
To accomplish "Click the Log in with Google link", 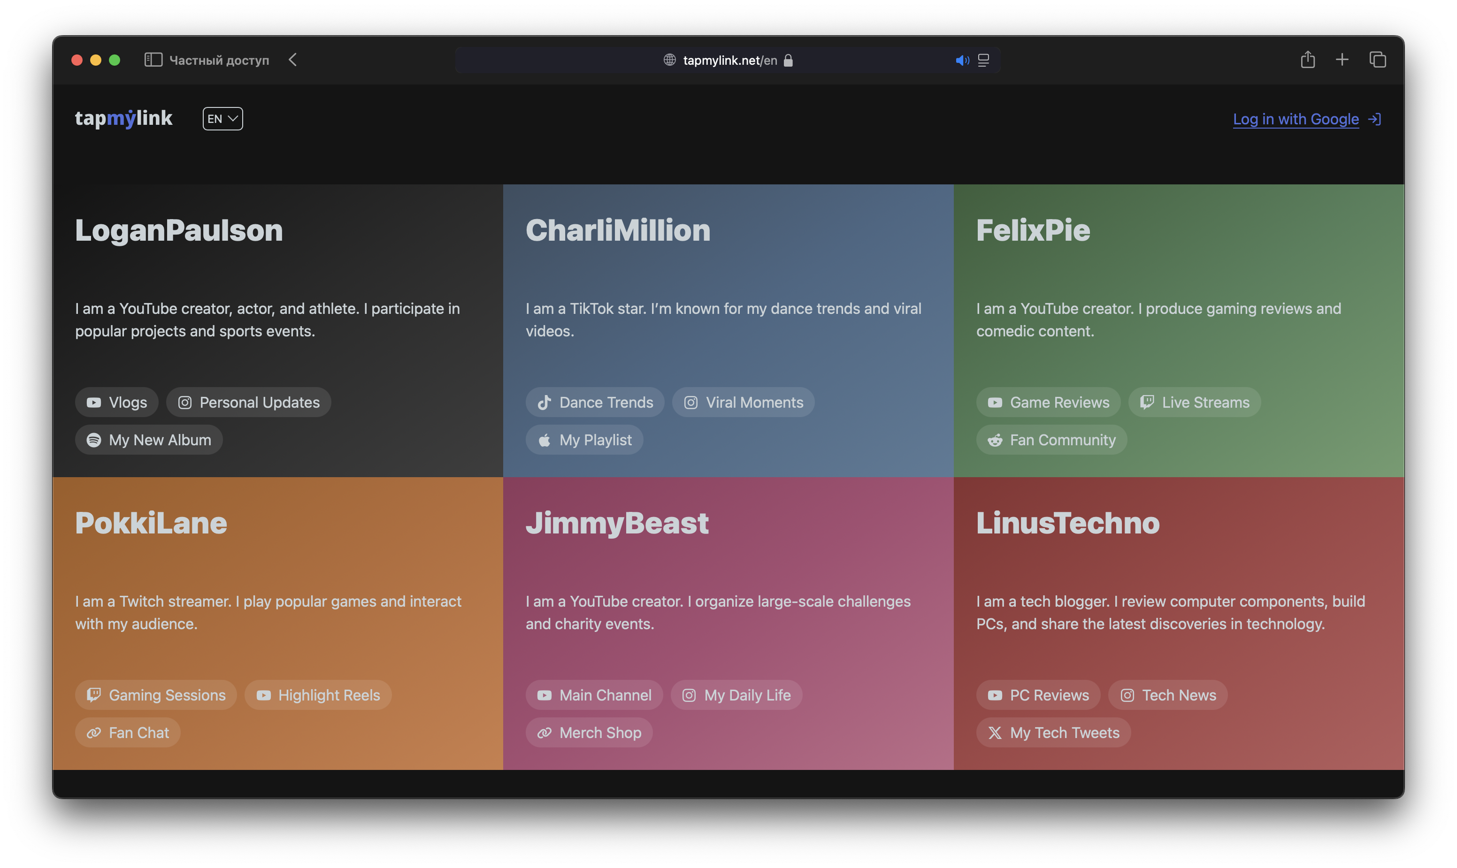I will coord(1296,119).
